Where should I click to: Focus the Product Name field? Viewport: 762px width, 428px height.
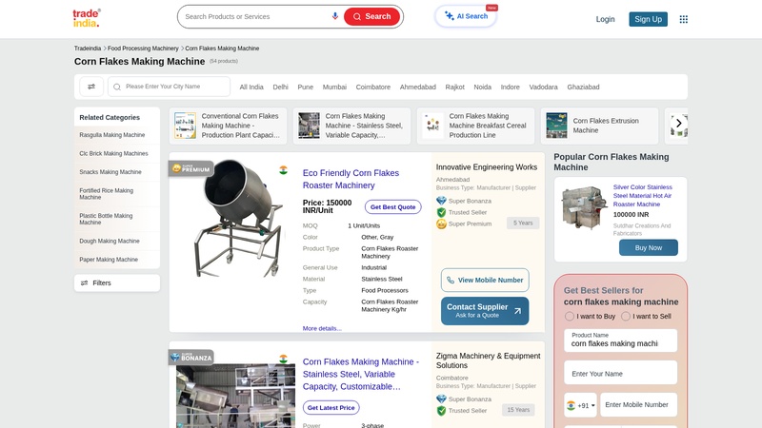pyautogui.click(x=621, y=340)
